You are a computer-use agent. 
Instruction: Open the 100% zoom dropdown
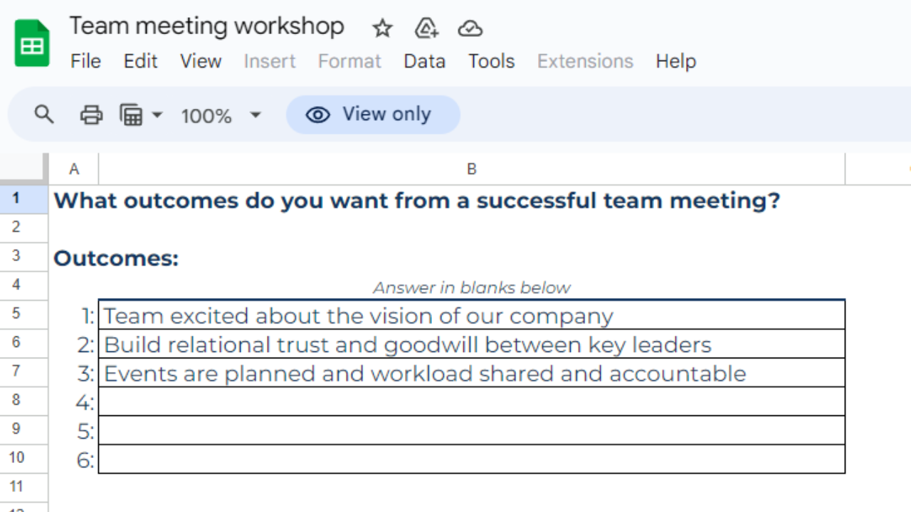coord(221,115)
